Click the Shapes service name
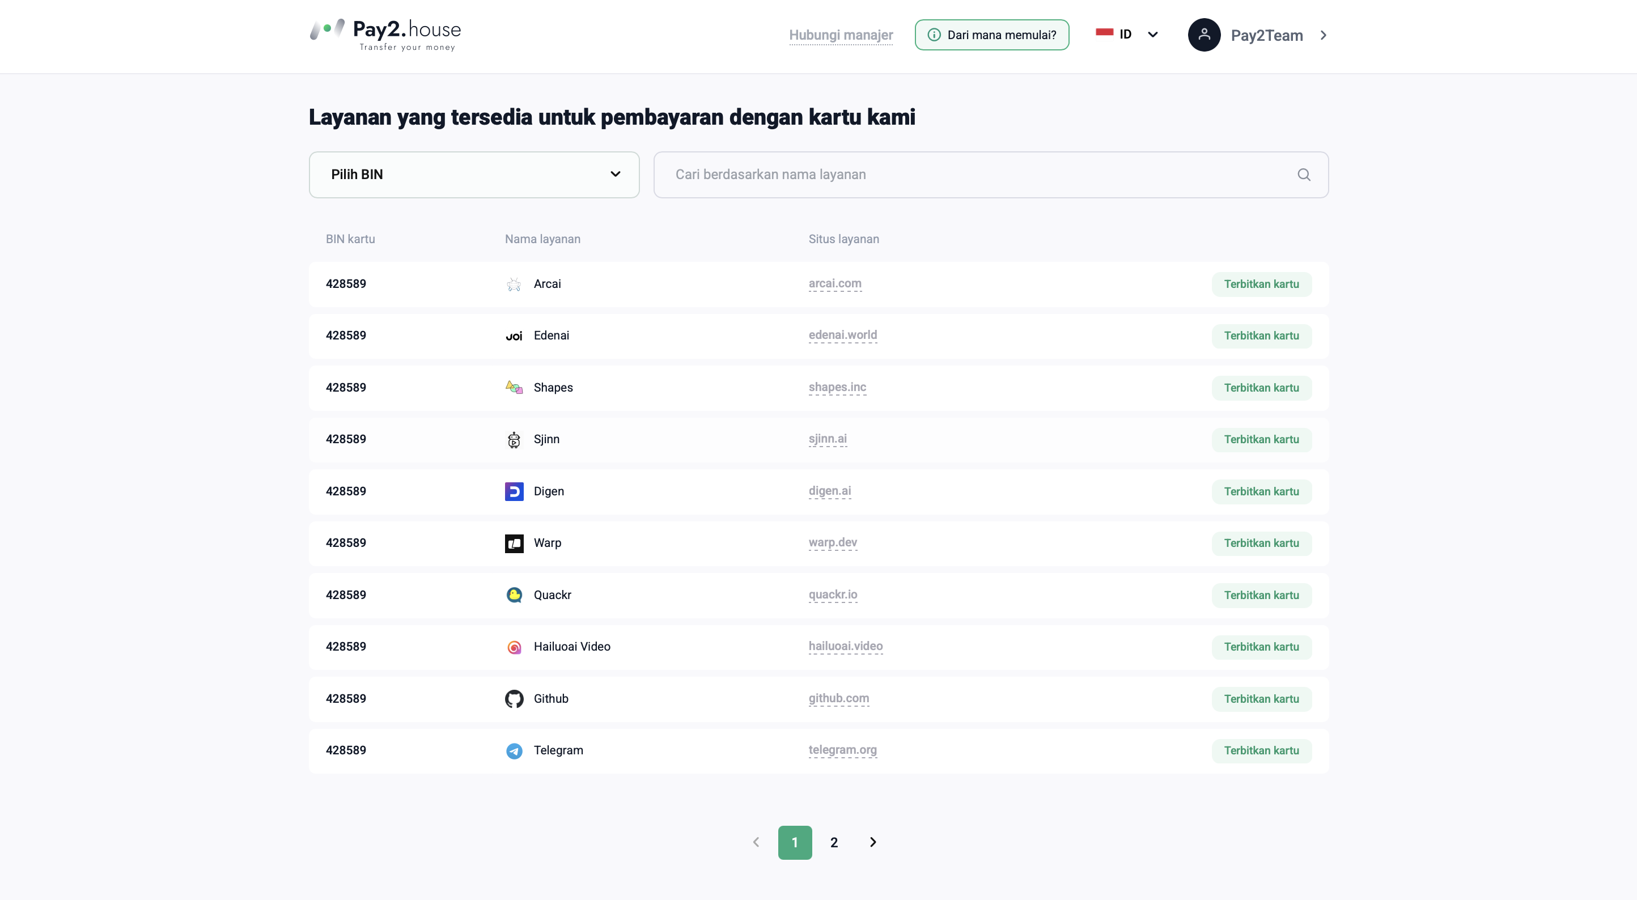 click(x=553, y=388)
